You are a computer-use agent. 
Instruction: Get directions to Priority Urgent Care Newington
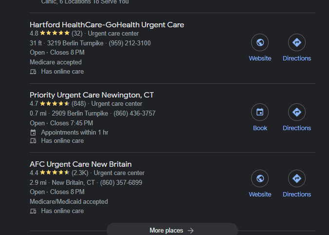tap(296, 113)
